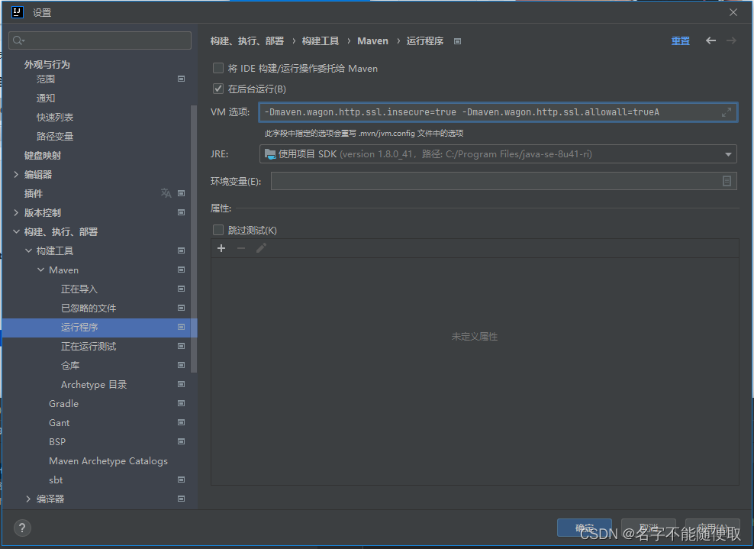Viewport: 754px width, 549px height.
Task: Click project icon beside 正在导入 row
Action: 182,289
